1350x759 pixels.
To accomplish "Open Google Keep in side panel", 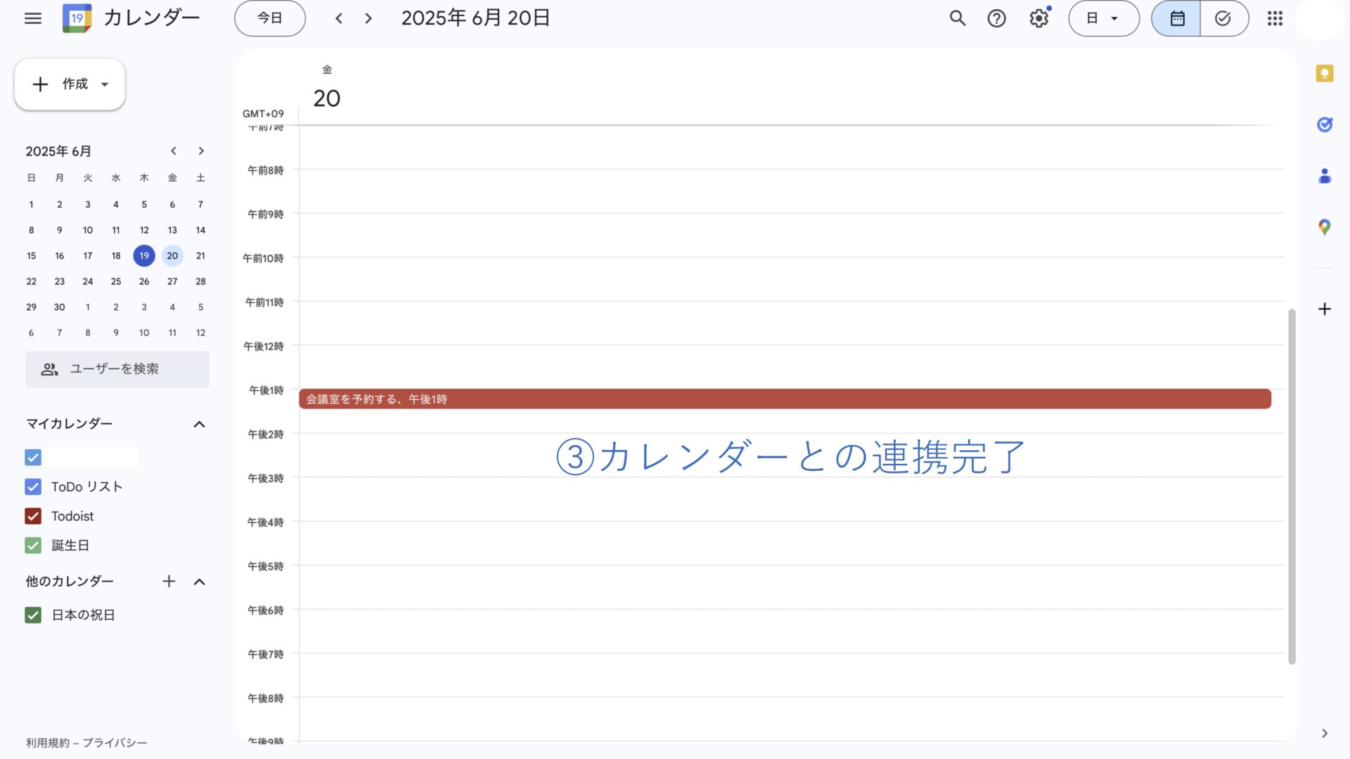I will click(x=1325, y=74).
